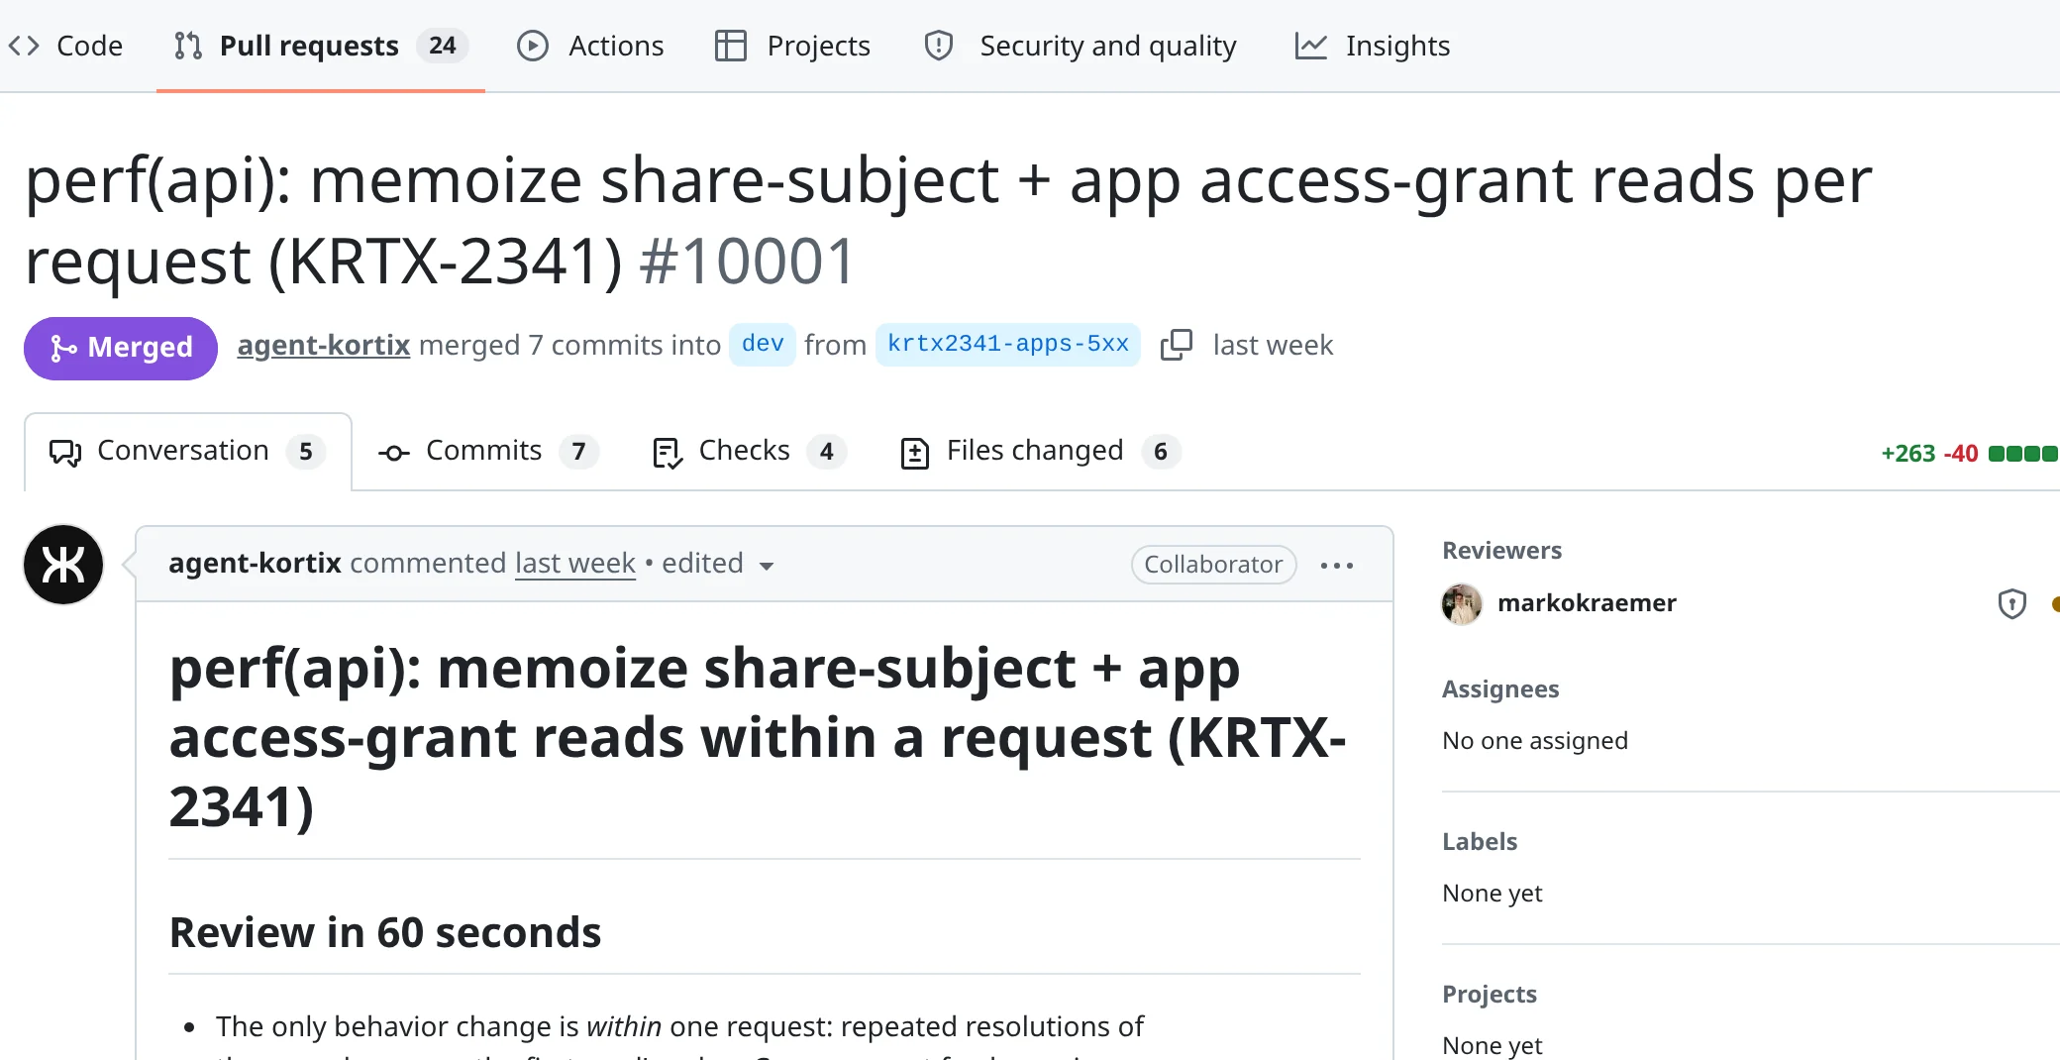Open the comment options ellipsis menu

1337,566
